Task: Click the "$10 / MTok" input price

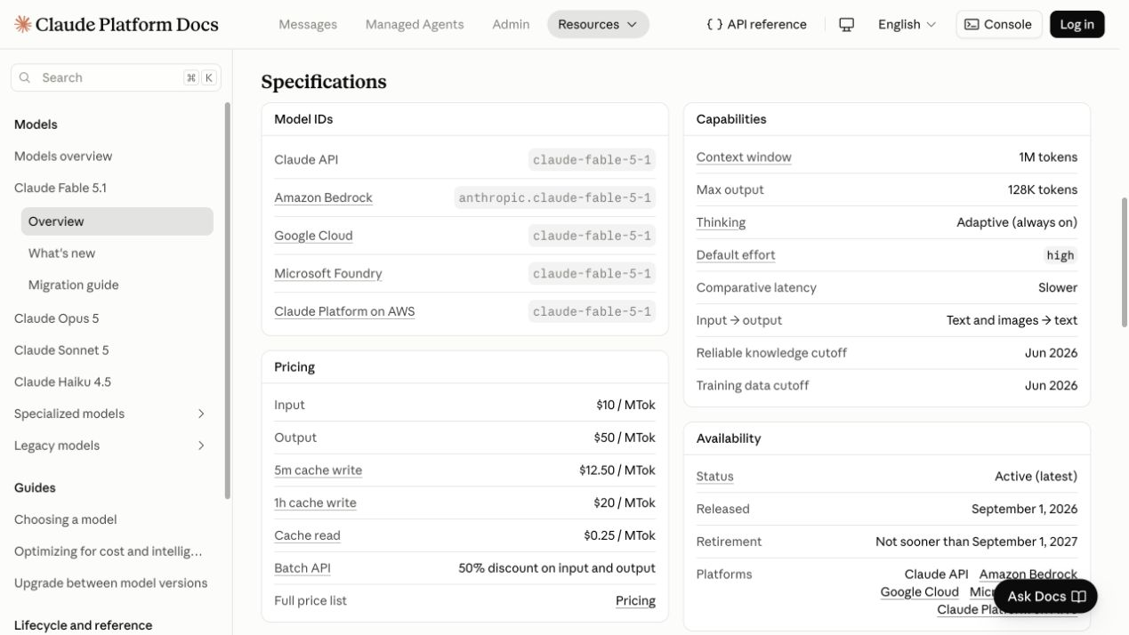Action: click(x=625, y=405)
